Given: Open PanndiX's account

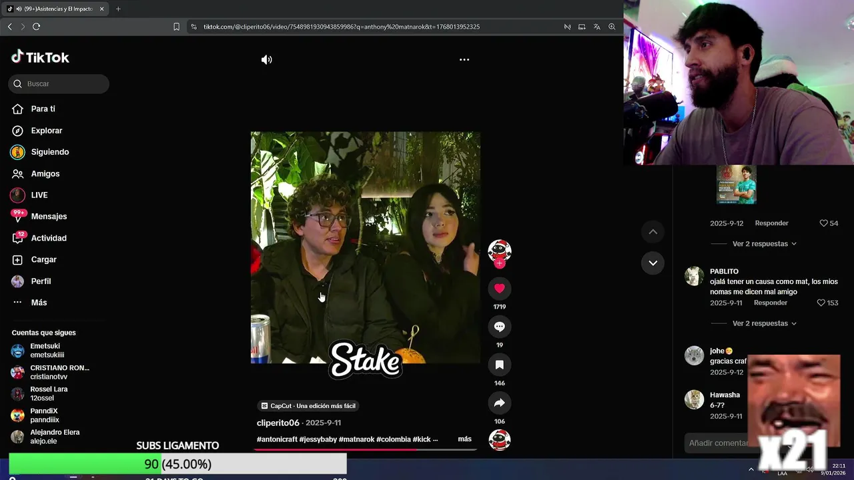Looking at the screenshot, I should [44, 415].
